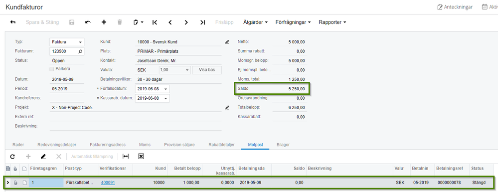Open the Åtgärder menu
The image size is (498, 192).
(x=255, y=22)
